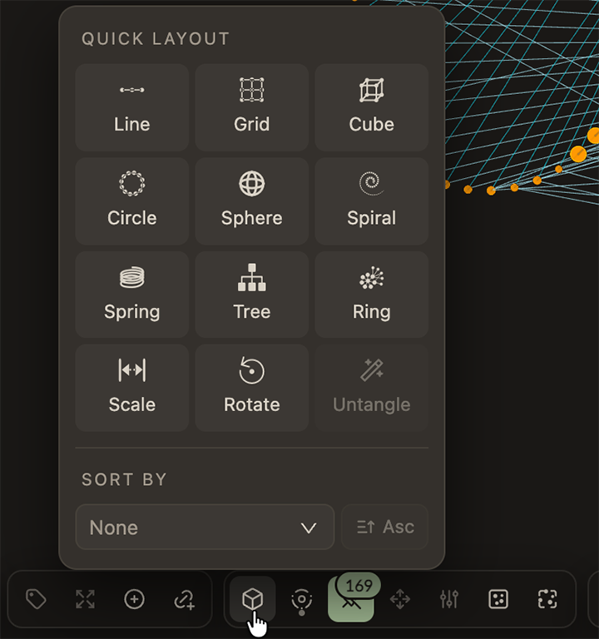Click the focus selection frame icon
The height and width of the screenshot is (639, 599).
point(547,599)
